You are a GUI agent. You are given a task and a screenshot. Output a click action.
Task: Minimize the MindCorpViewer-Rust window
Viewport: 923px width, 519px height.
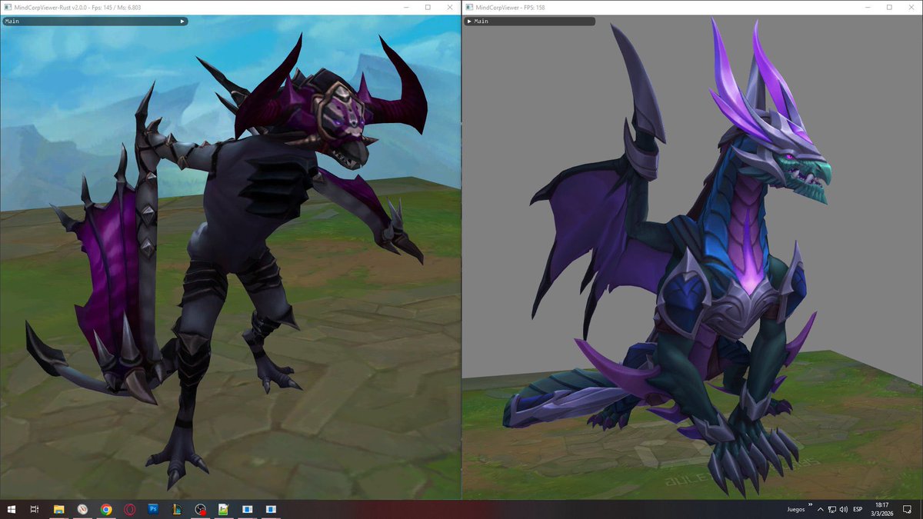[406, 7]
